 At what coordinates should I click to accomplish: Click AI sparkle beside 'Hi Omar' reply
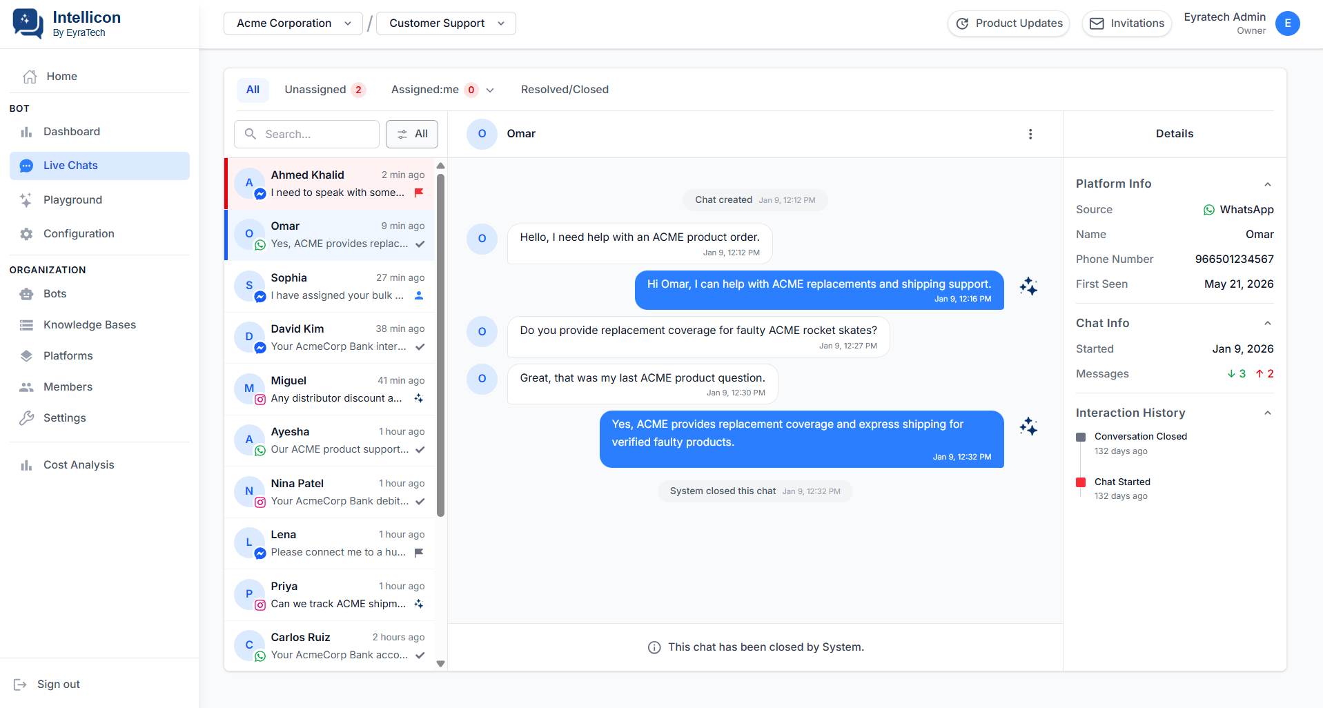(1028, 286)
